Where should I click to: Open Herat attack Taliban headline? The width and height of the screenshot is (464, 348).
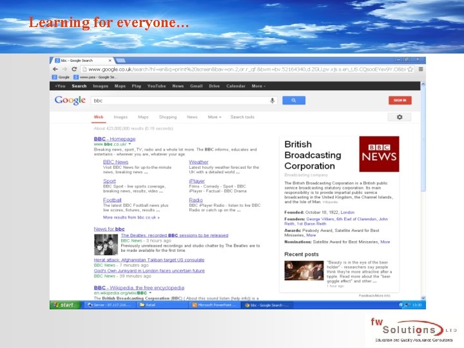point(149,260)
